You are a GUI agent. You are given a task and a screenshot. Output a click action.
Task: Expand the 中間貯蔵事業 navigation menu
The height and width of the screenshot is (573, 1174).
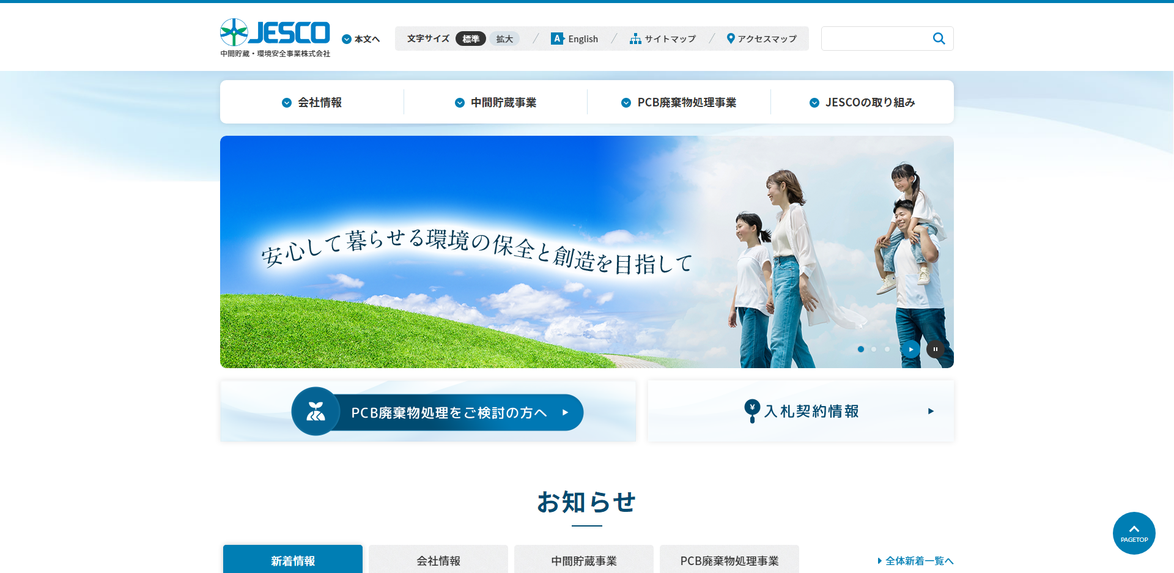[x=495, y=103]
